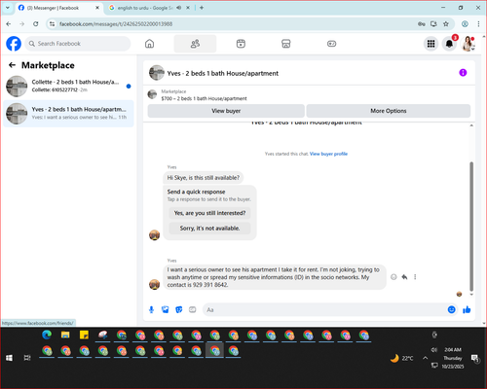Click the View buyer button

click(226, 111)
